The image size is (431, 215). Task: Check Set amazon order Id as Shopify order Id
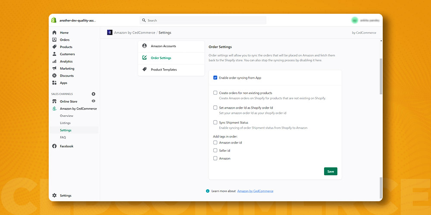tap(215, 107)
